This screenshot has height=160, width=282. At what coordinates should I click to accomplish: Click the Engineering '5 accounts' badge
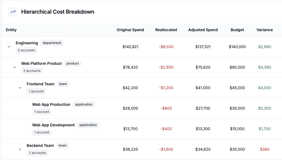26,50
